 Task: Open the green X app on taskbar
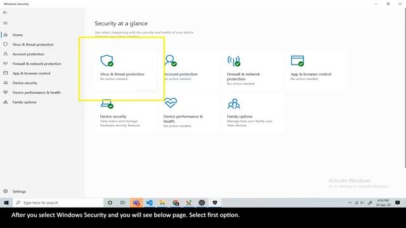point(189,203)
